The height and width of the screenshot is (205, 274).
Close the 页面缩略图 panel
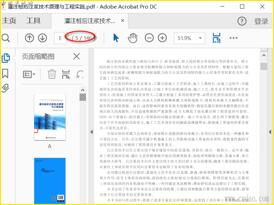pos(76,56)
